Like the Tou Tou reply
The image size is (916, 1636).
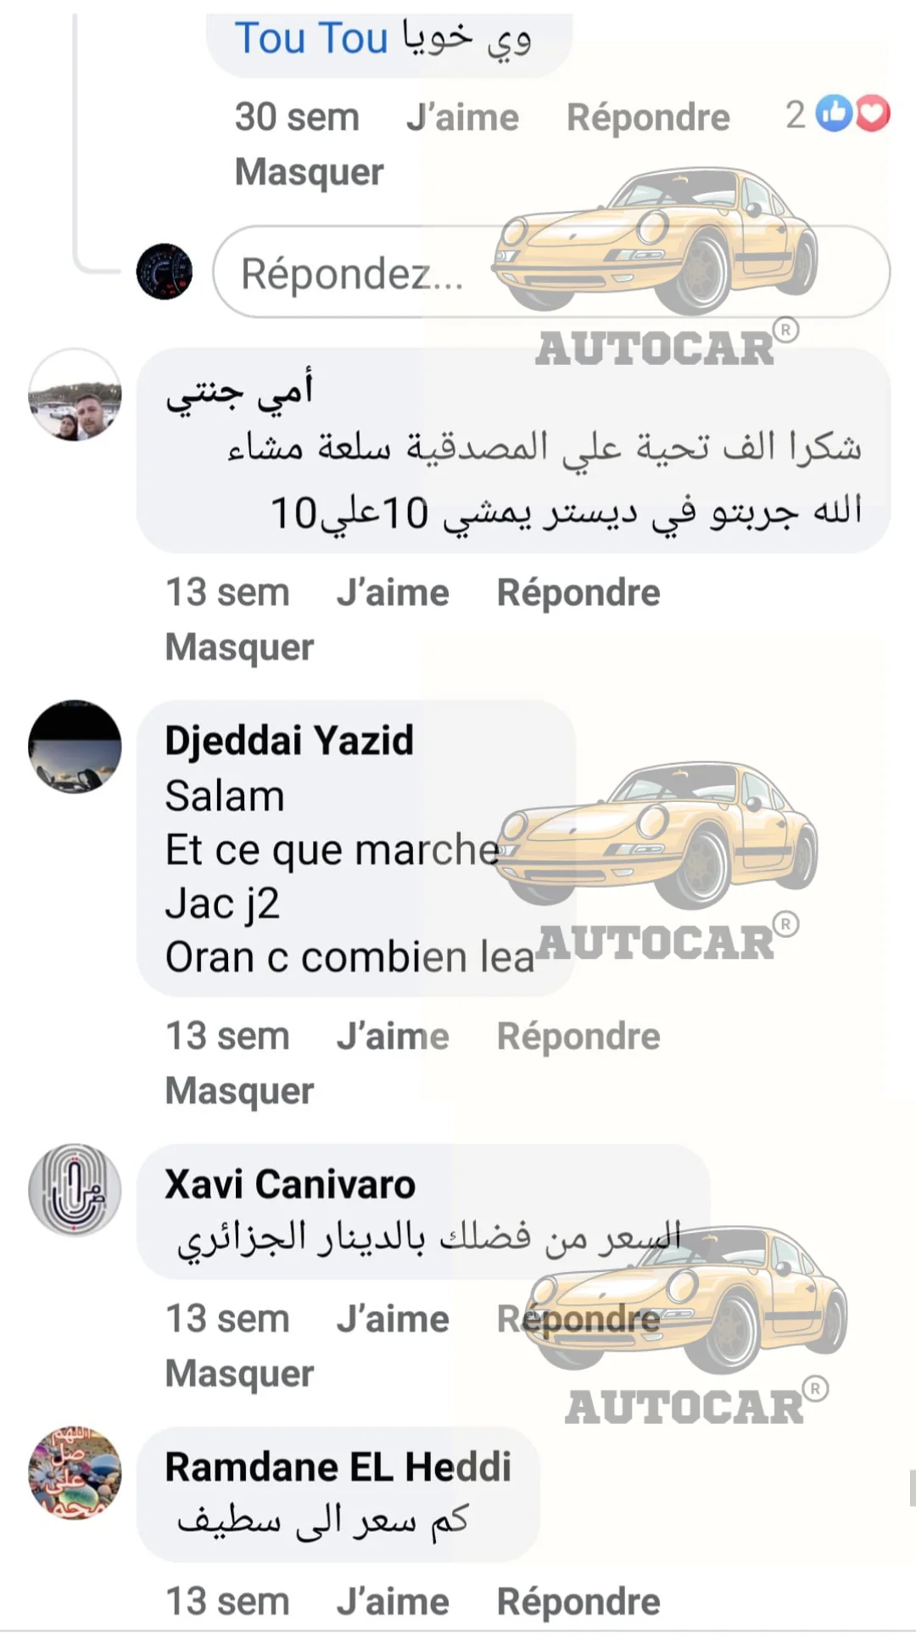coord(462,117)
